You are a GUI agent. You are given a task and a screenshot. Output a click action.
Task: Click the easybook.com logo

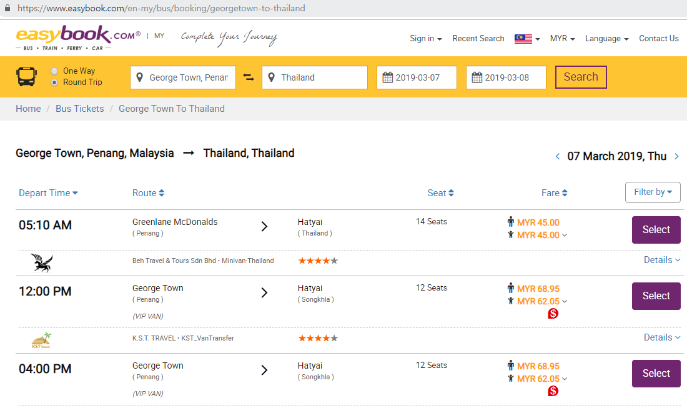click(x=79, y=37)
